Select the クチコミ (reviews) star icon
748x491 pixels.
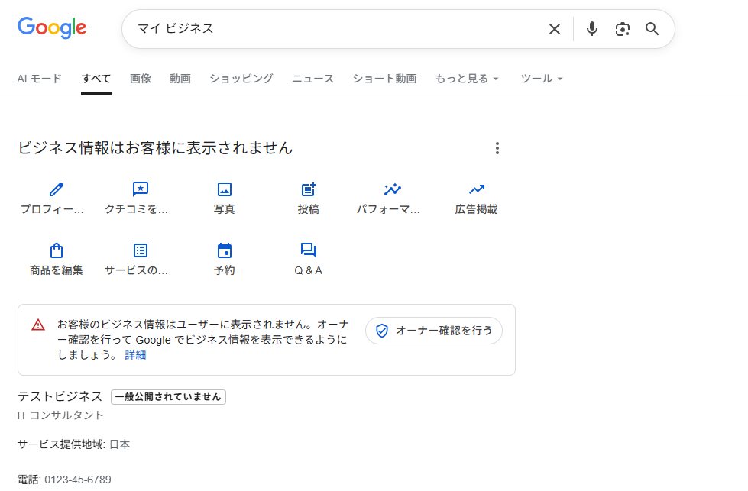tap(139, 189)
